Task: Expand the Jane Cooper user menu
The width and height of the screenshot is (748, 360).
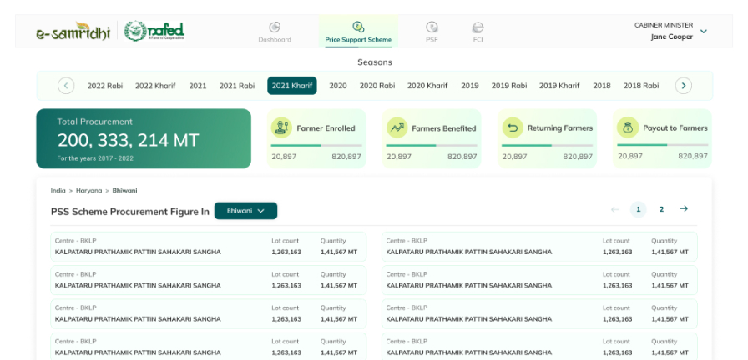Action: (703, 32)
